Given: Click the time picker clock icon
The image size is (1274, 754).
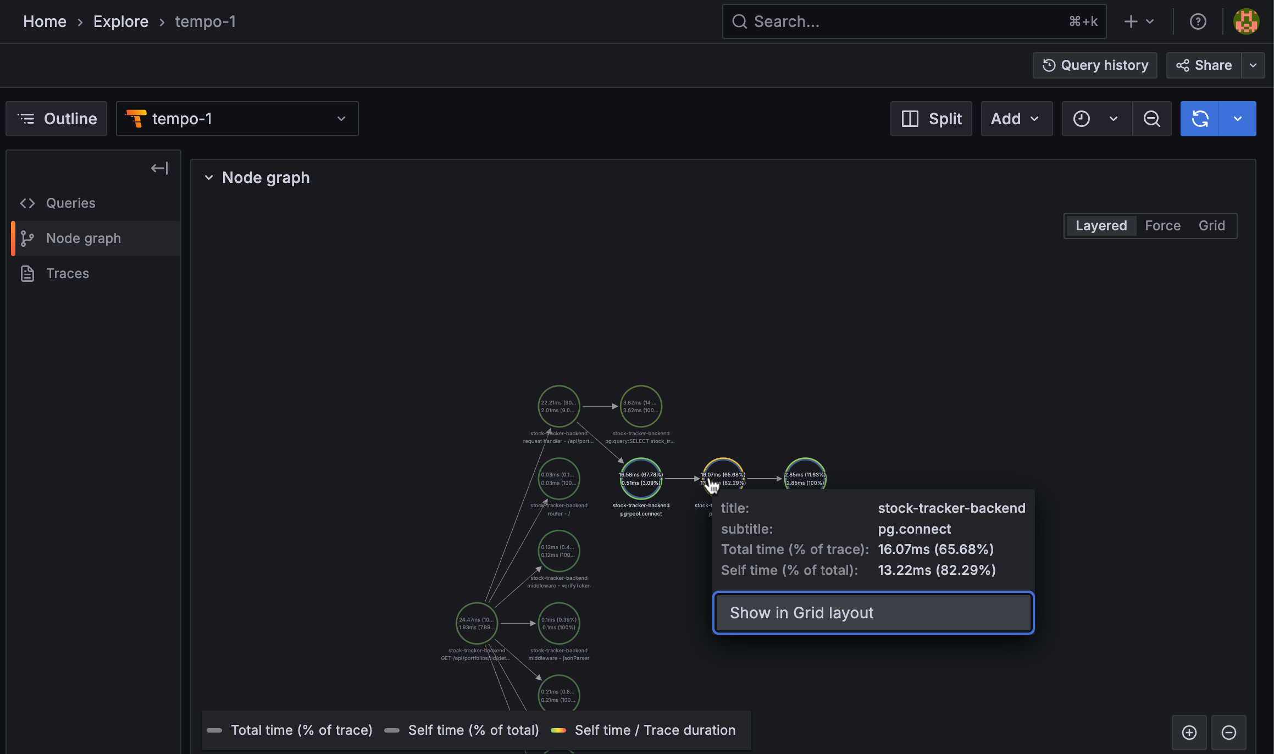Looking at the screenshot, I should 1081,119.
